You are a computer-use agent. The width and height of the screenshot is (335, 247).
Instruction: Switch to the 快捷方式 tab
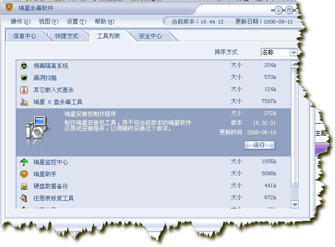point(66,36)
